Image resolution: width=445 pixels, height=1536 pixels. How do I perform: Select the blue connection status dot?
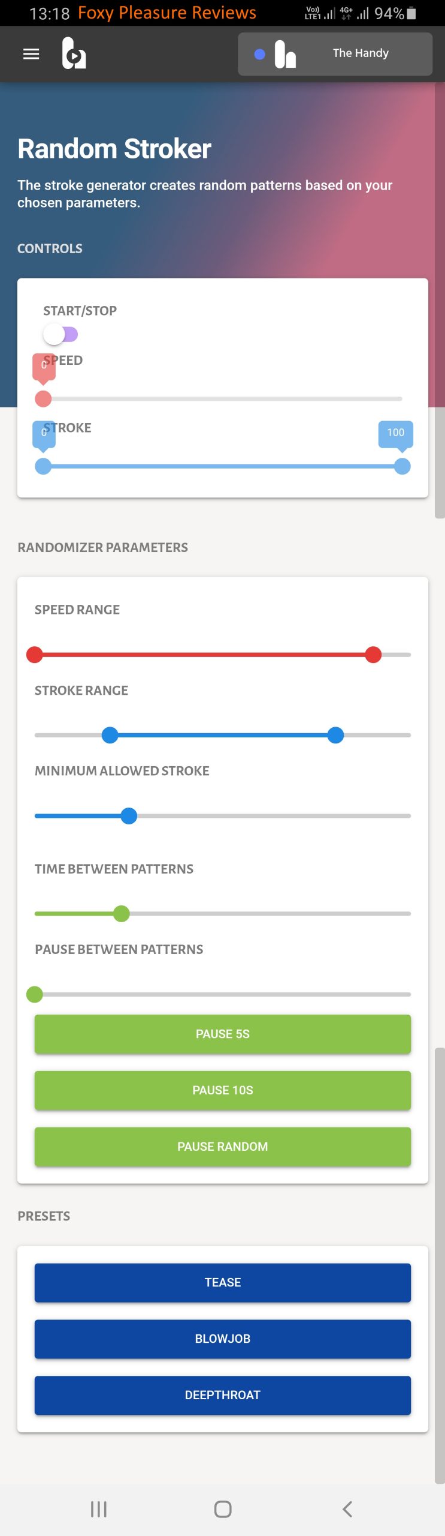(259, 54)
